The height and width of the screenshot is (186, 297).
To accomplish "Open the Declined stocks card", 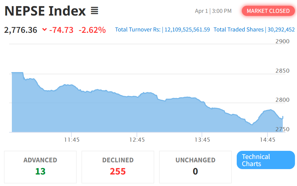I will click(x=118, y=167).
